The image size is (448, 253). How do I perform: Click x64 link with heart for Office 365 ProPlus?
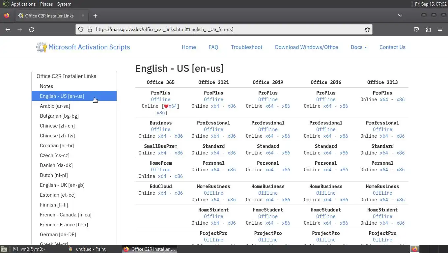click(x=171, y=106)
